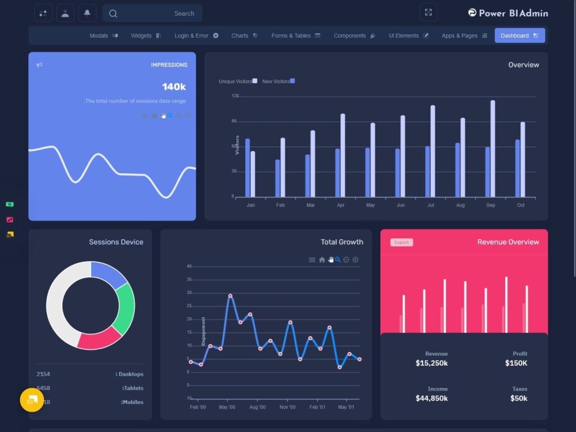
Task: Click the user profile icon in the header
Action: point(65,12)
